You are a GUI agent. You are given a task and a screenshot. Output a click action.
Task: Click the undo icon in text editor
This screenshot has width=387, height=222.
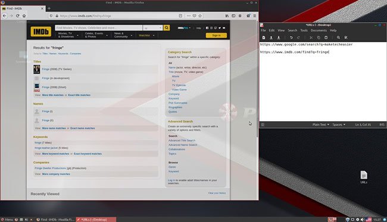(x=291, y=37)
